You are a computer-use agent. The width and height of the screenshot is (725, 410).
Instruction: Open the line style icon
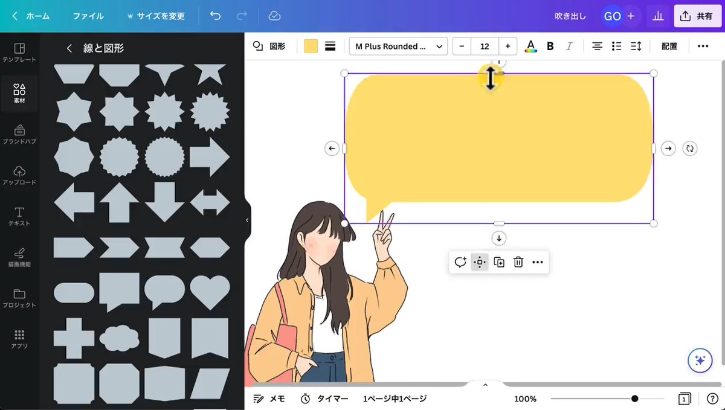pos(330,46)
